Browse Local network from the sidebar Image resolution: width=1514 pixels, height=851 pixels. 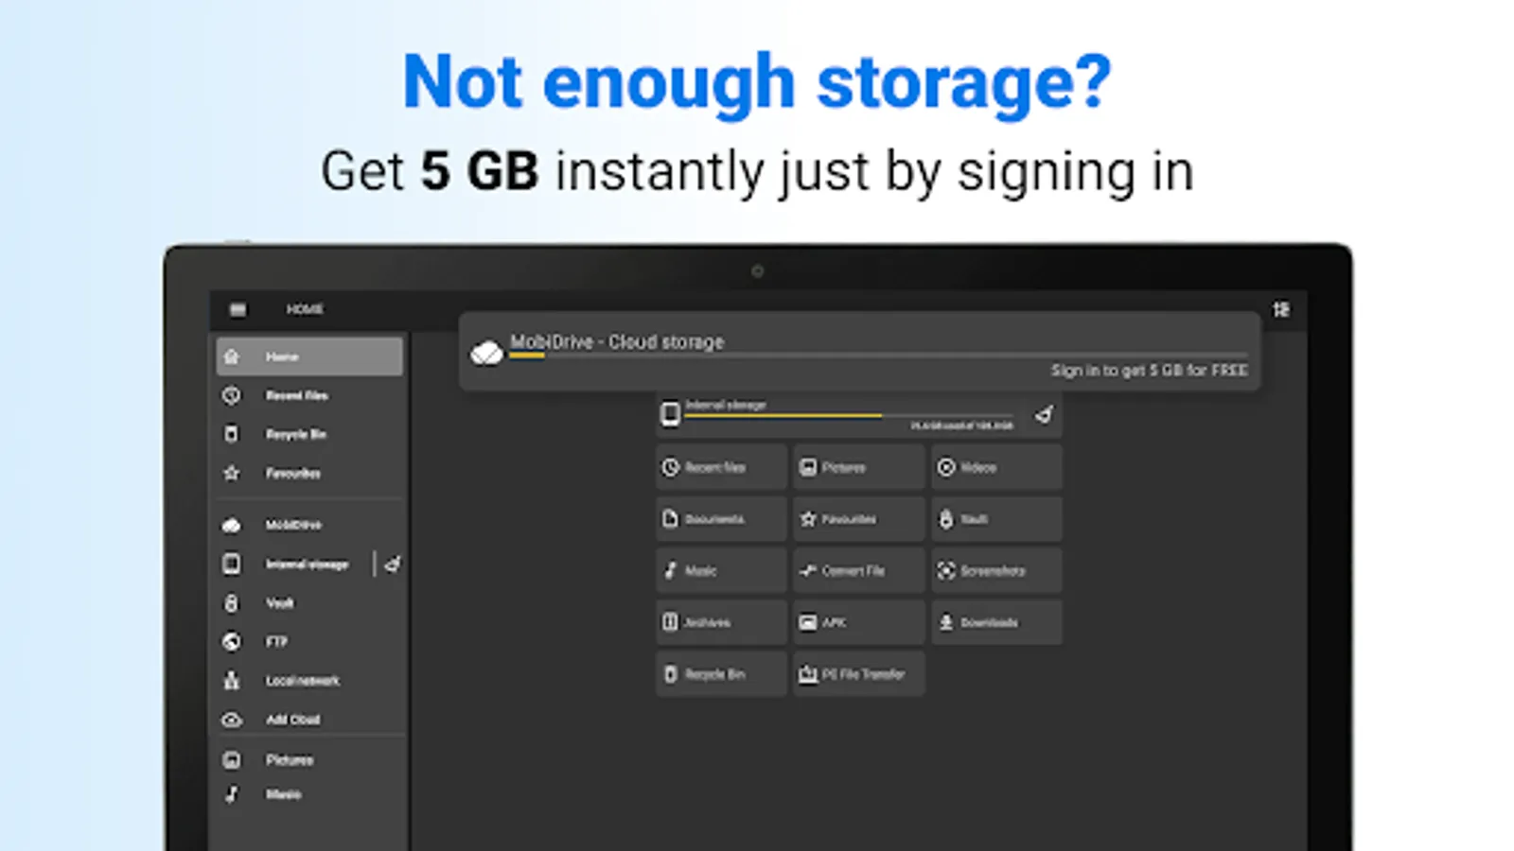309,681
